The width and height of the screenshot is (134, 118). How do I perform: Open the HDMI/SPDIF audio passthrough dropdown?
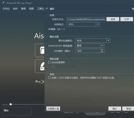90,46
